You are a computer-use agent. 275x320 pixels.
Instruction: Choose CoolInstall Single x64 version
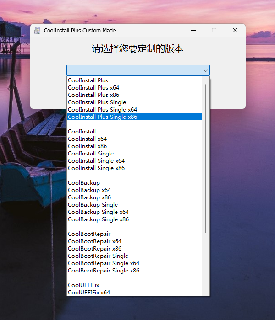pos(96,161)
